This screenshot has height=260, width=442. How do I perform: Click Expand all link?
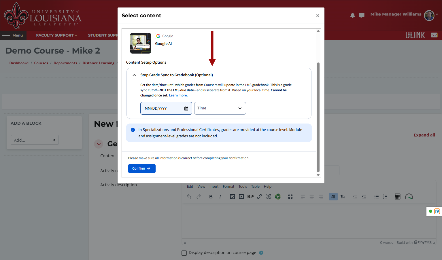(x=424, y=135)
